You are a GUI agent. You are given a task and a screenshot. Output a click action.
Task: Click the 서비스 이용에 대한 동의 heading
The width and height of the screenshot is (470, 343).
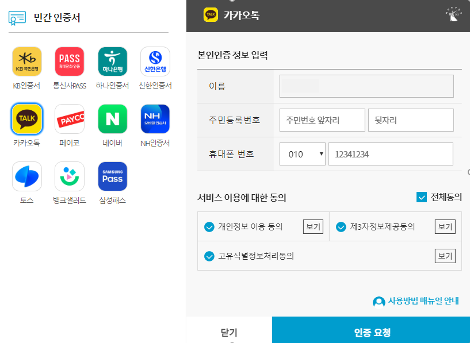pos(242,198)
